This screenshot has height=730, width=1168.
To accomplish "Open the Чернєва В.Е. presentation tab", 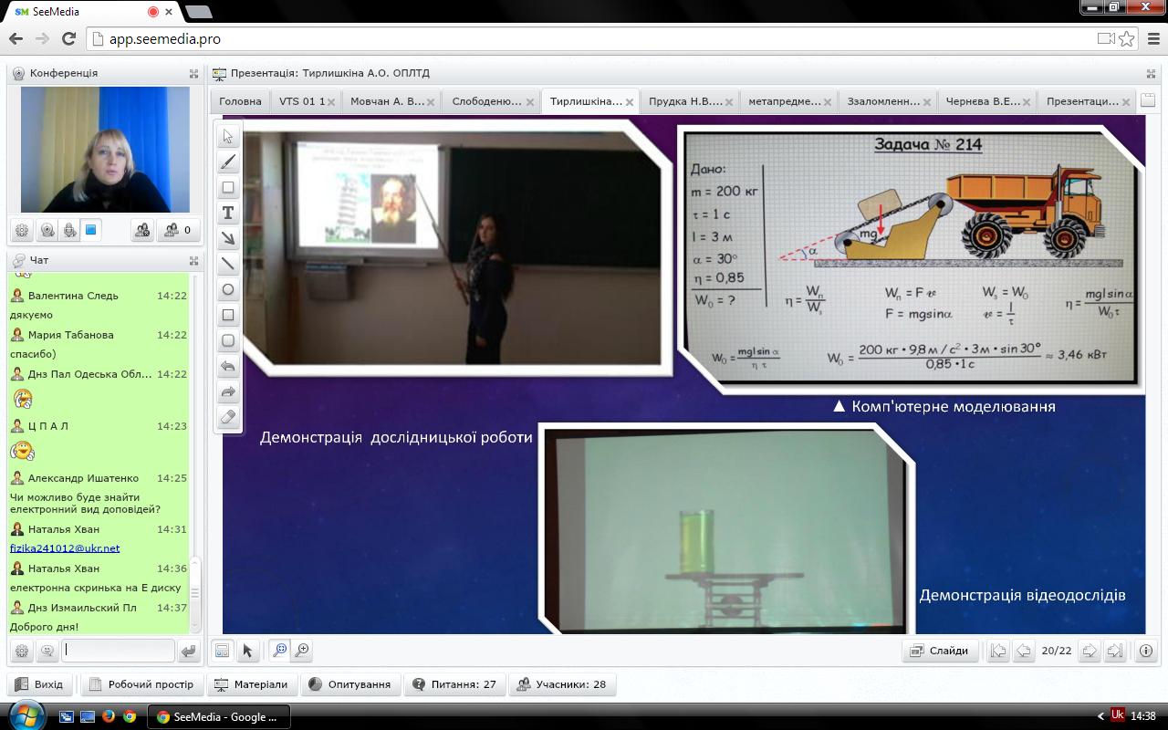I will click(983, 101).
